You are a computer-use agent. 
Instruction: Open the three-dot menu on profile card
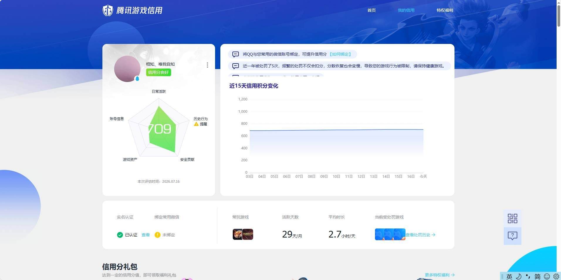(x=207, y=65)
